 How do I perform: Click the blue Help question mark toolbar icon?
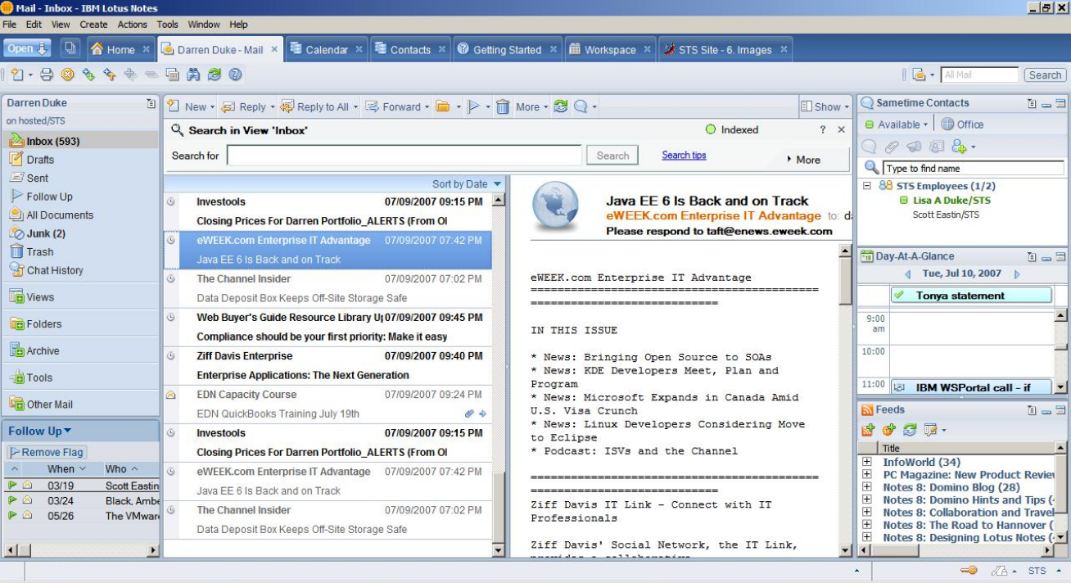(236, 75)
